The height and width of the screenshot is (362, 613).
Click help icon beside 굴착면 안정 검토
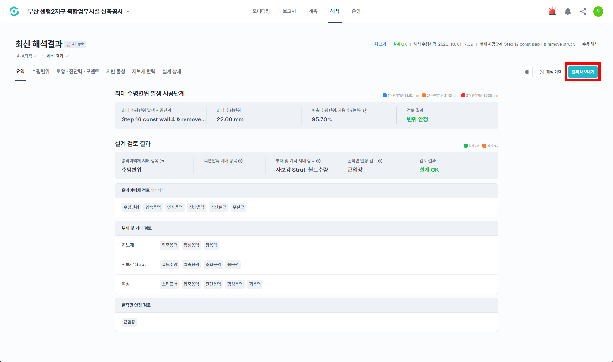[x=380, y=161]
